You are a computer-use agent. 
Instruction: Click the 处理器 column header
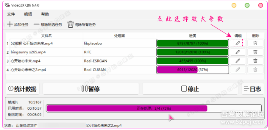point(119,36)
